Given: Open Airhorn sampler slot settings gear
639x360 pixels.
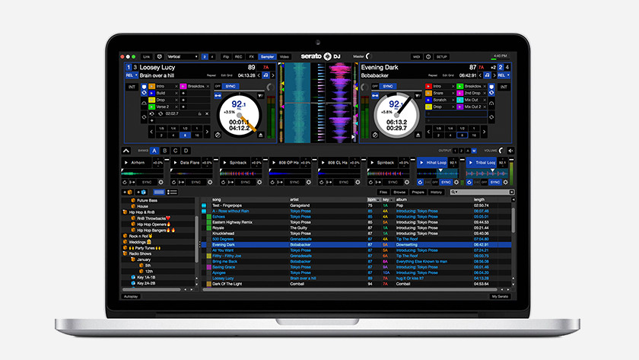Looking at the screenshot, I should click(x=161, y=182).
